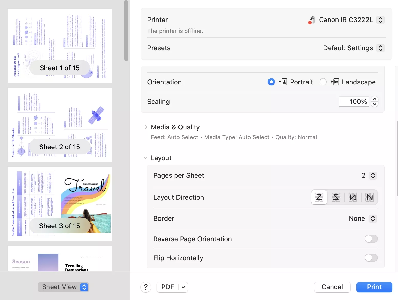This screenshot has width=398, height=300.
Task: Click the Layout Direction label
Action: pyautogui.click(x=179, y=197)
